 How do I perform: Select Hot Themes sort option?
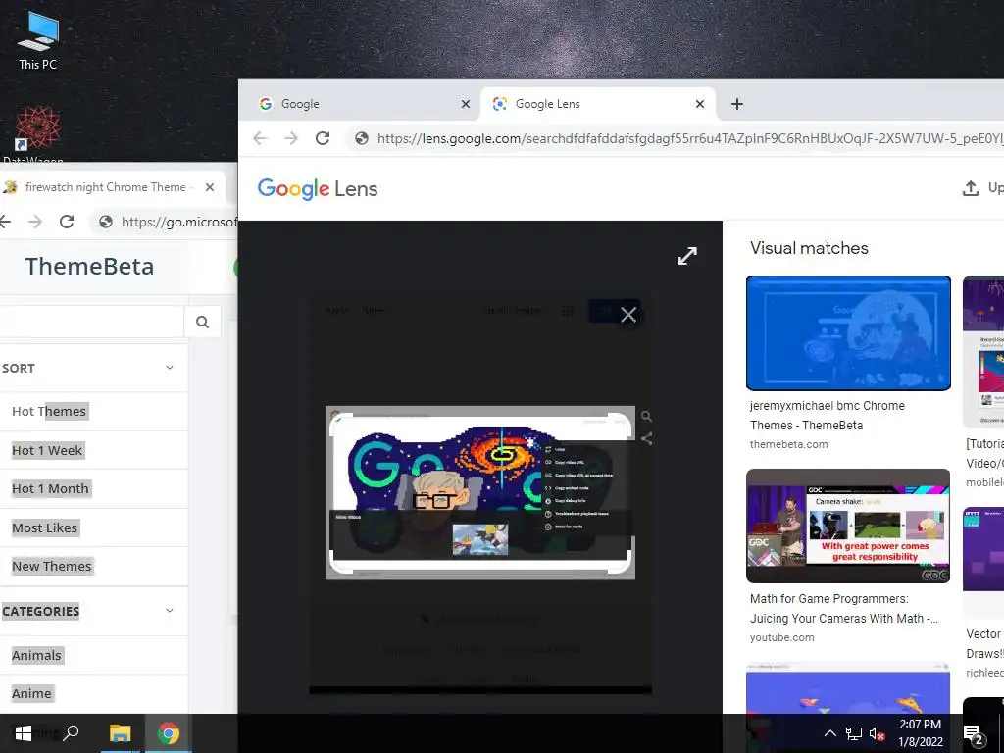[49, 411]
